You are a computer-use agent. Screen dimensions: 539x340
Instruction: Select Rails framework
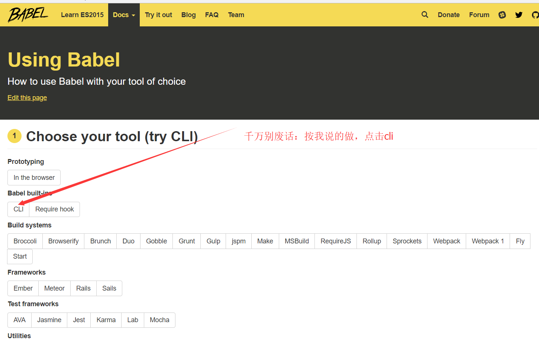(83, 288)
